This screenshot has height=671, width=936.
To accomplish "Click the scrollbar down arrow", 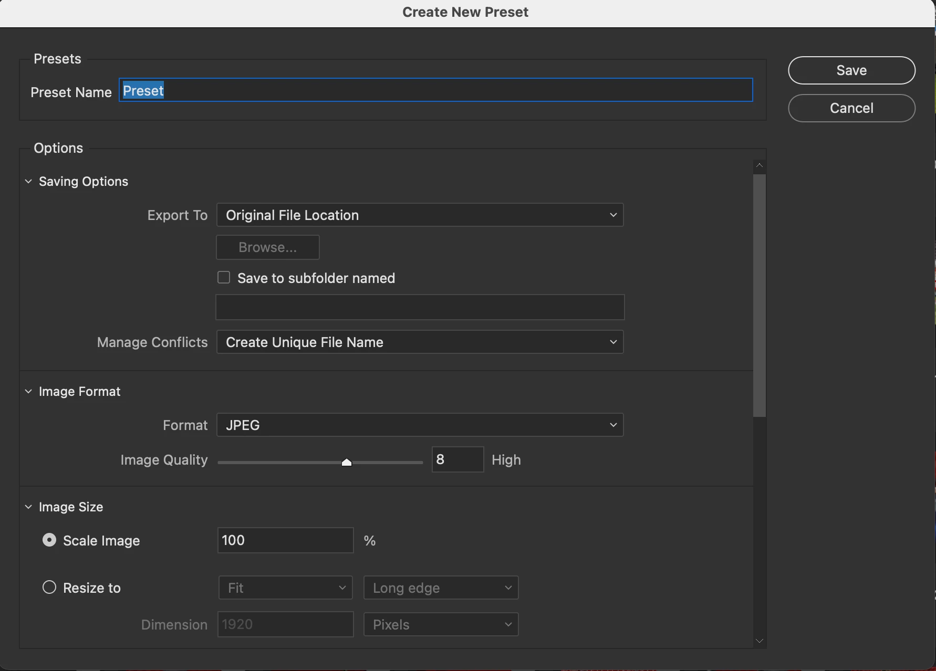I will tap(760, 641).
